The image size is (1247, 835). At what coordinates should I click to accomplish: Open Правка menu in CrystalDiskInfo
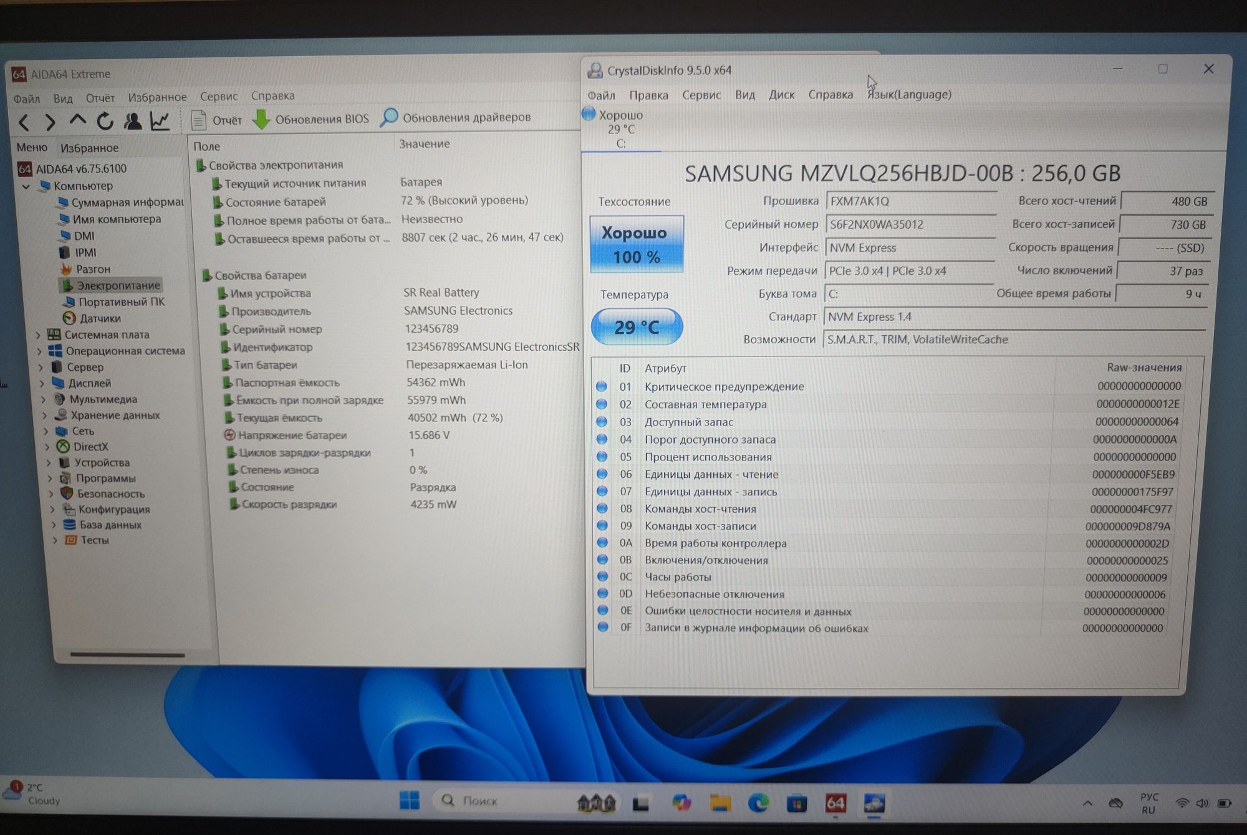coord(648,95)
